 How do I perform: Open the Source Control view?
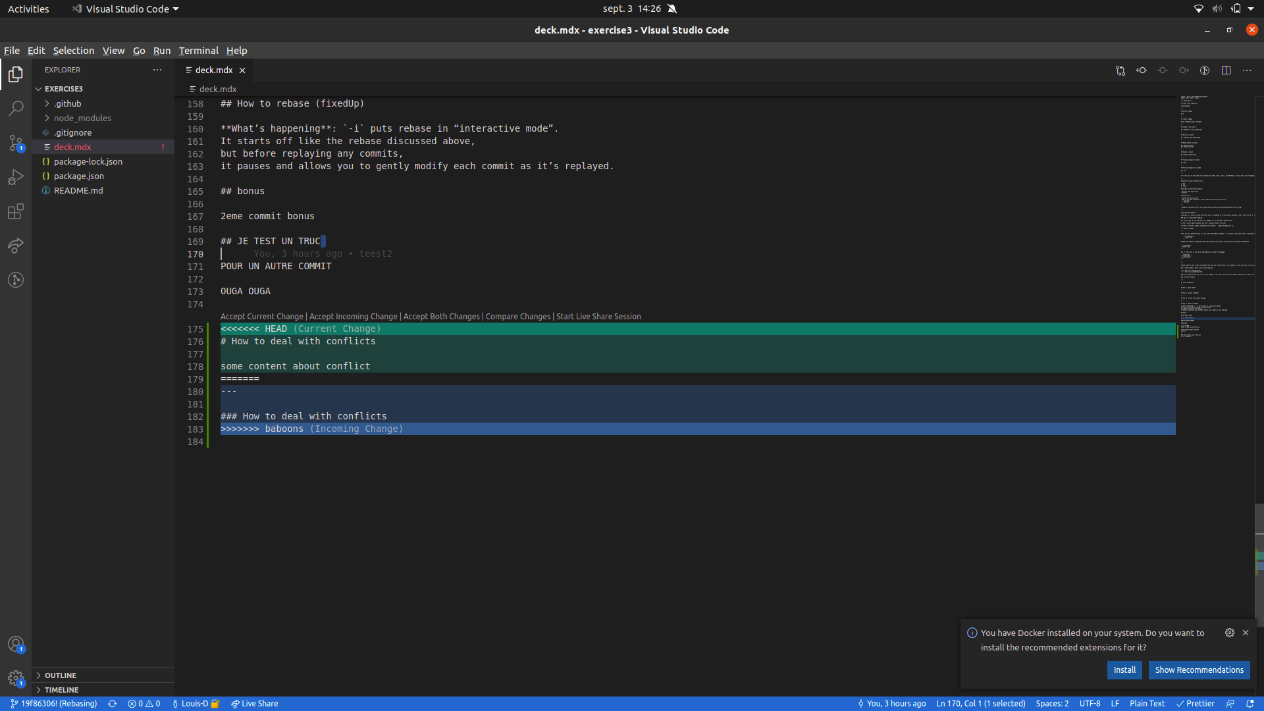point(16,142)
